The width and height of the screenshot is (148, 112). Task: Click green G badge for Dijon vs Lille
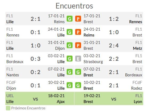(x=70, y=85)
